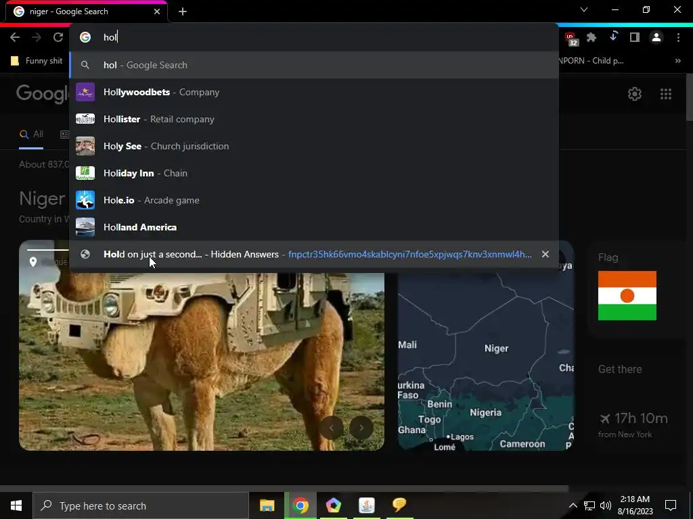Show hidden system tray icons
This screenshot has width=693, height=519.
coord(573,505)
